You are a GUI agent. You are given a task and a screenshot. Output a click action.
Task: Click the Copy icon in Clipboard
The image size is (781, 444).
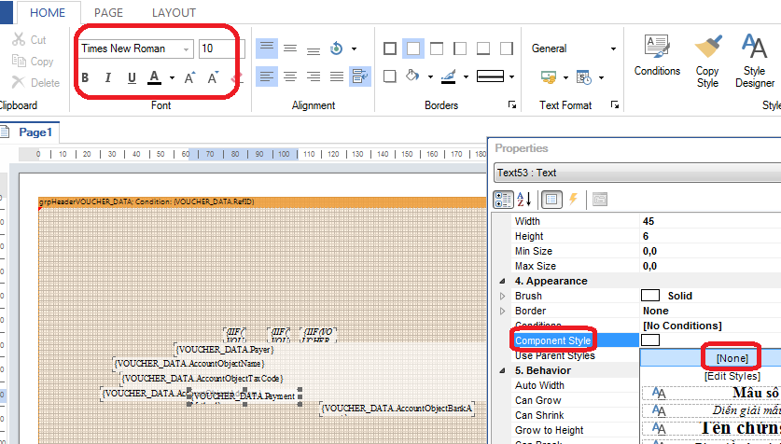(19, 61)
